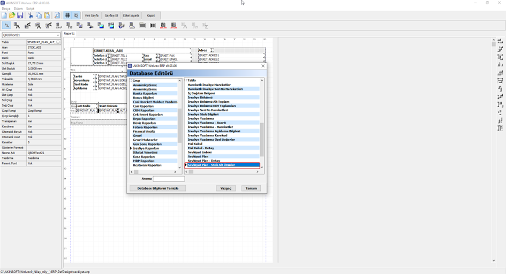Click the first red-labeled QR code icon
Image resolution: width=506 pixels, height=274 pixels.
[x=163, y=26]
